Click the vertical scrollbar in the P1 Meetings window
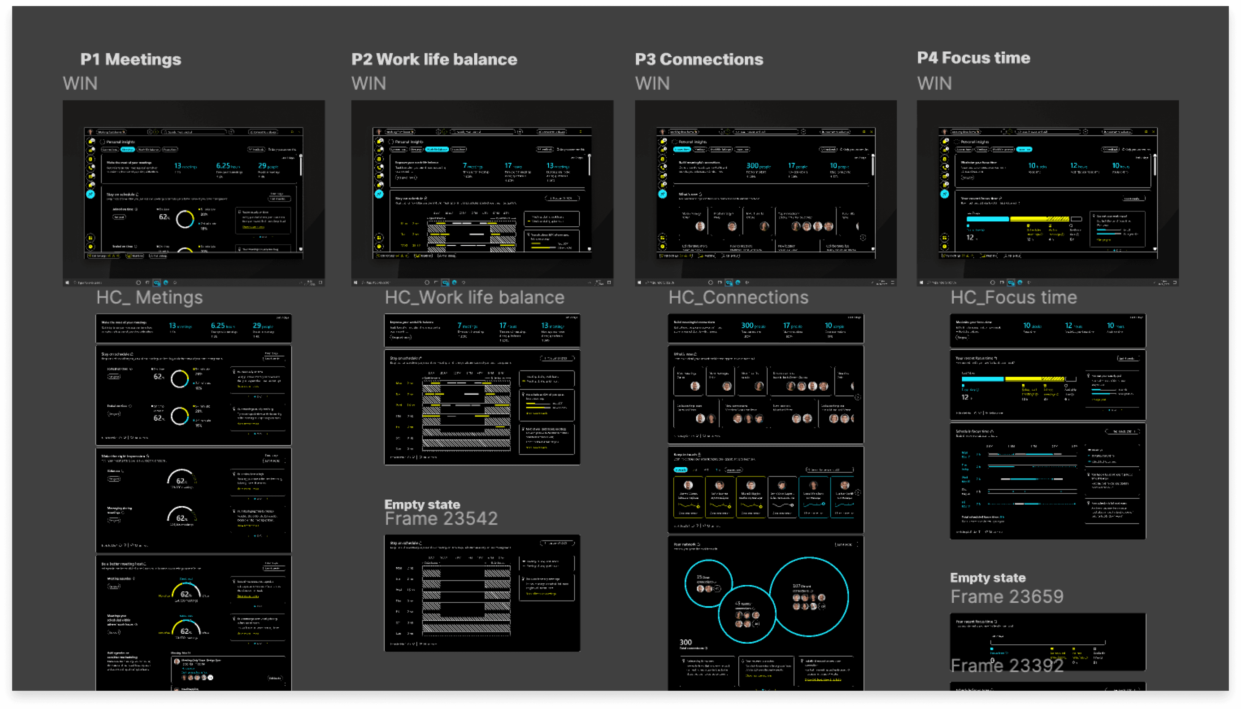1241x709 pixels. 301,165
